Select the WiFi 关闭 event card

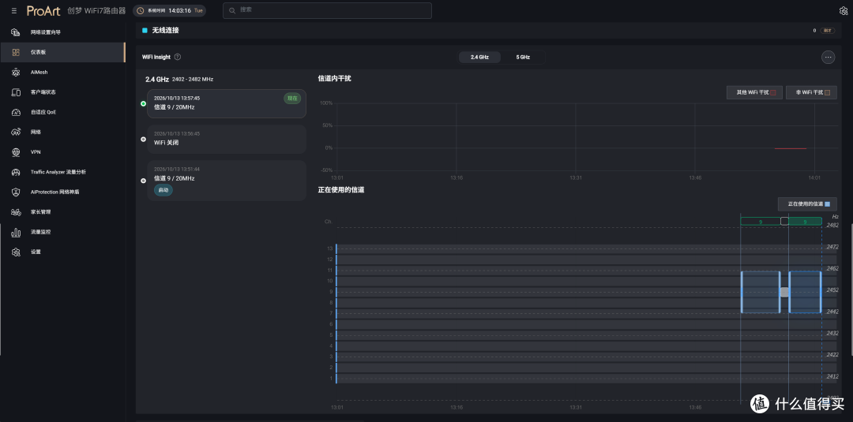pos(227,139)
